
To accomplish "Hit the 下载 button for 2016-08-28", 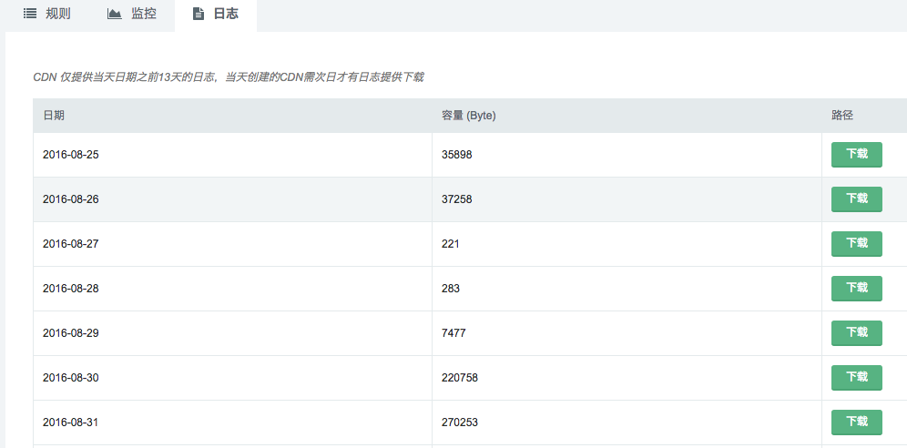I will (856, 289).
